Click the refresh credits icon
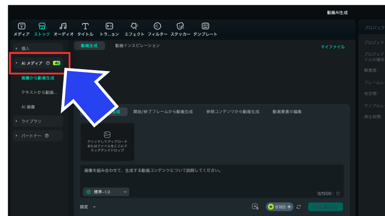This screenshot has height=216, width=385. coord(299,207)
